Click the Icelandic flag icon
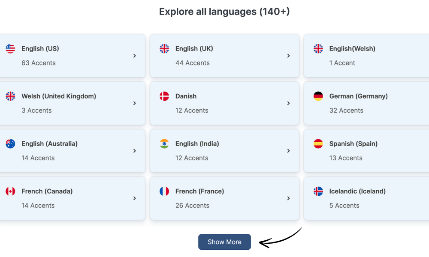Image resolution: width=429 pixels, height=257 pixels. tap(318, 191)
